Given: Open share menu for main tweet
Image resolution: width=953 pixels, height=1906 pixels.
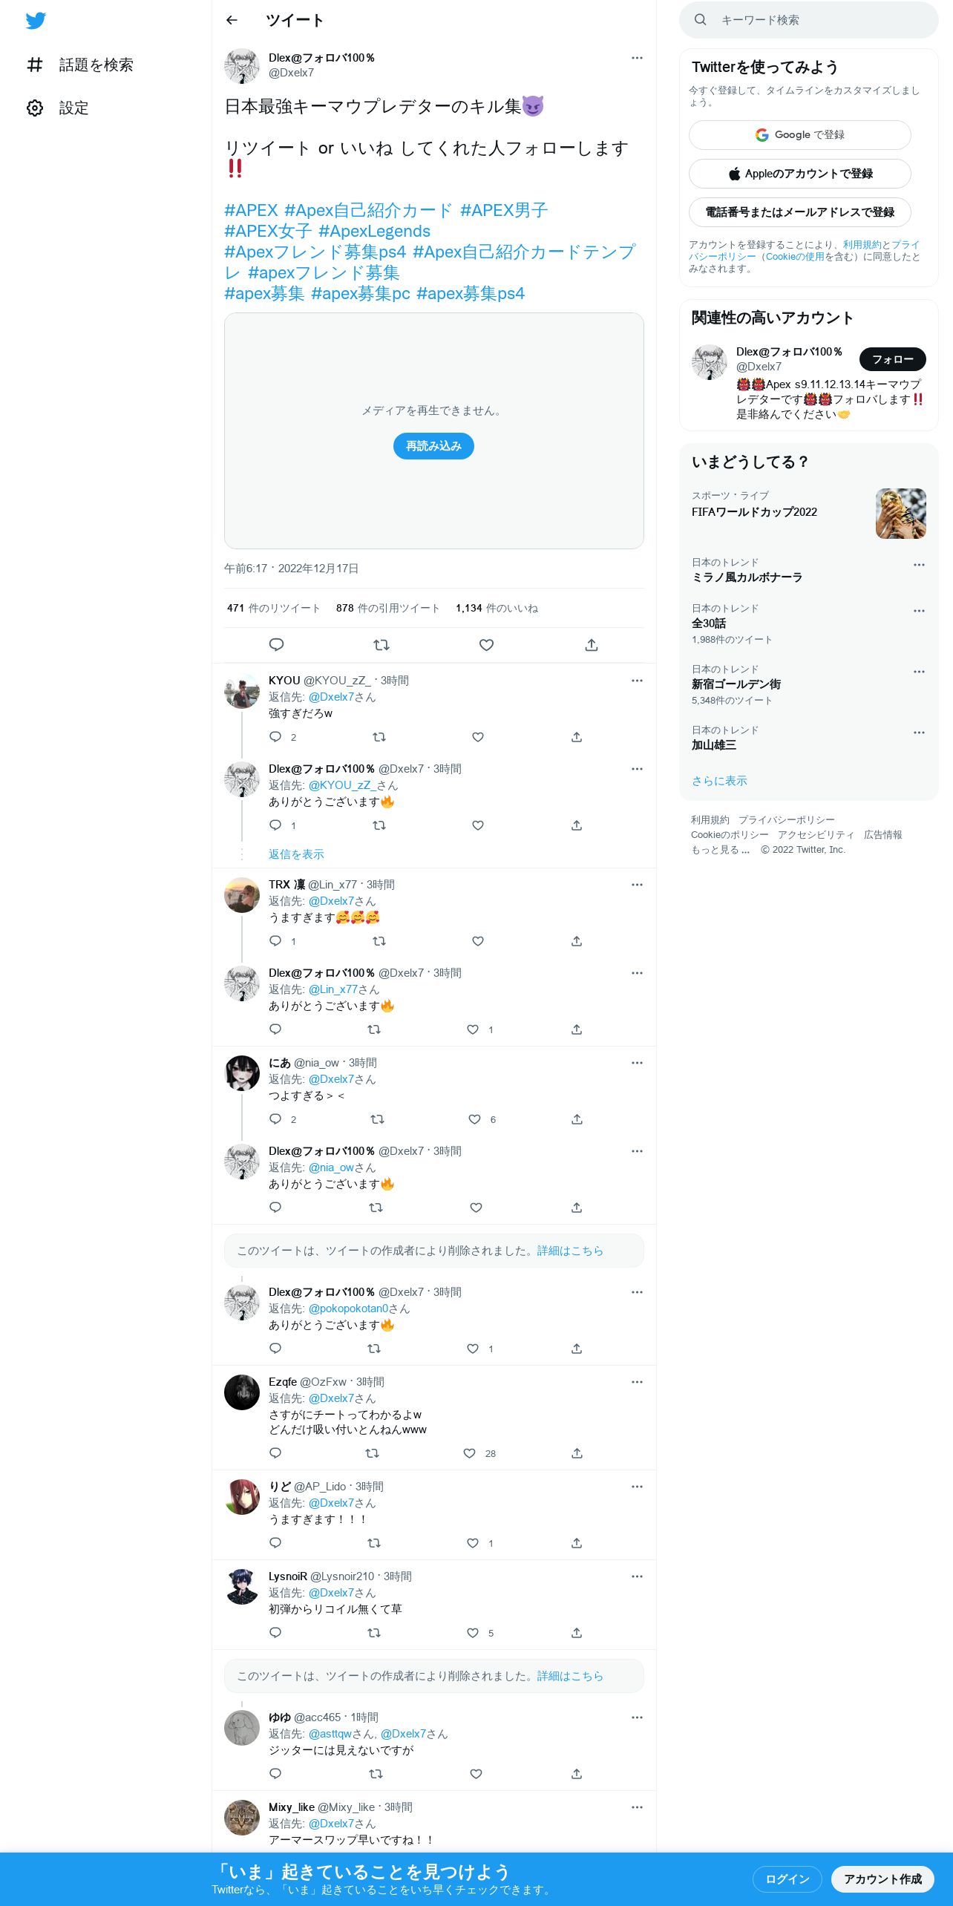Looking at the screenshot, I should tap(592, 645).
